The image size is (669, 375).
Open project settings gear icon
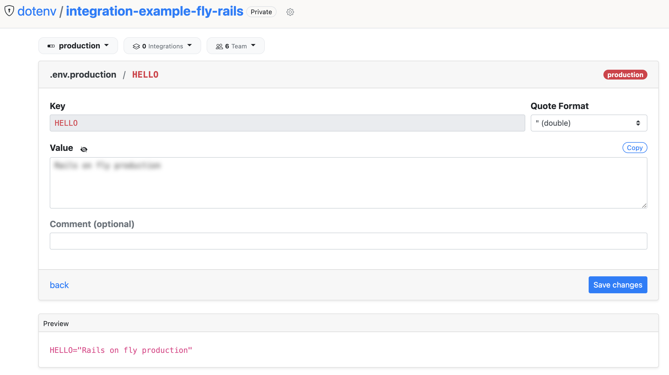coord(290,12)
